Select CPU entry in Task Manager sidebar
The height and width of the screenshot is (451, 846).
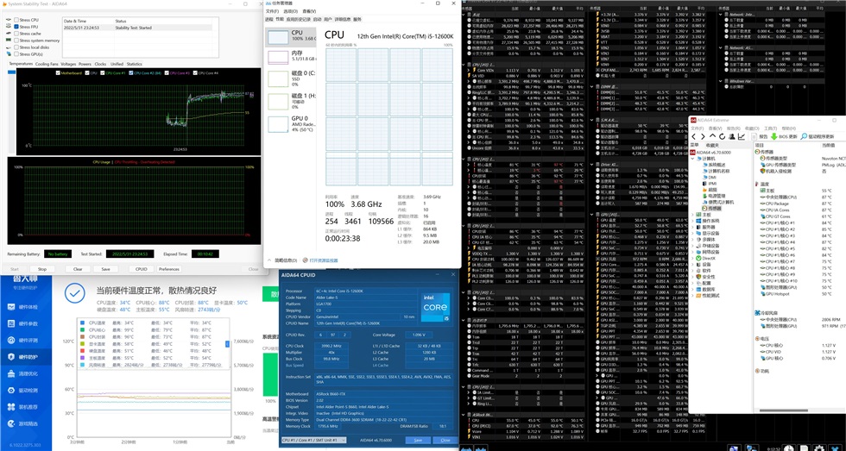[x=293, y=36]
